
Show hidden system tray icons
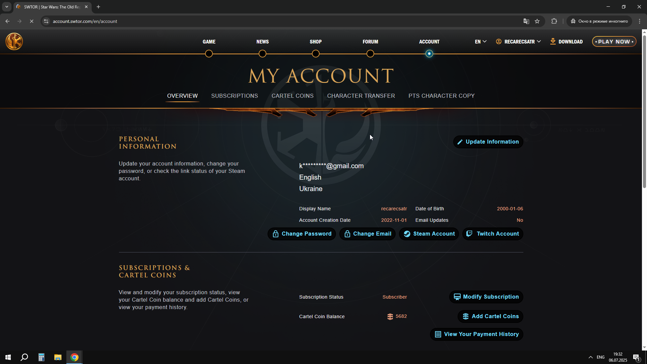[590, 357]
